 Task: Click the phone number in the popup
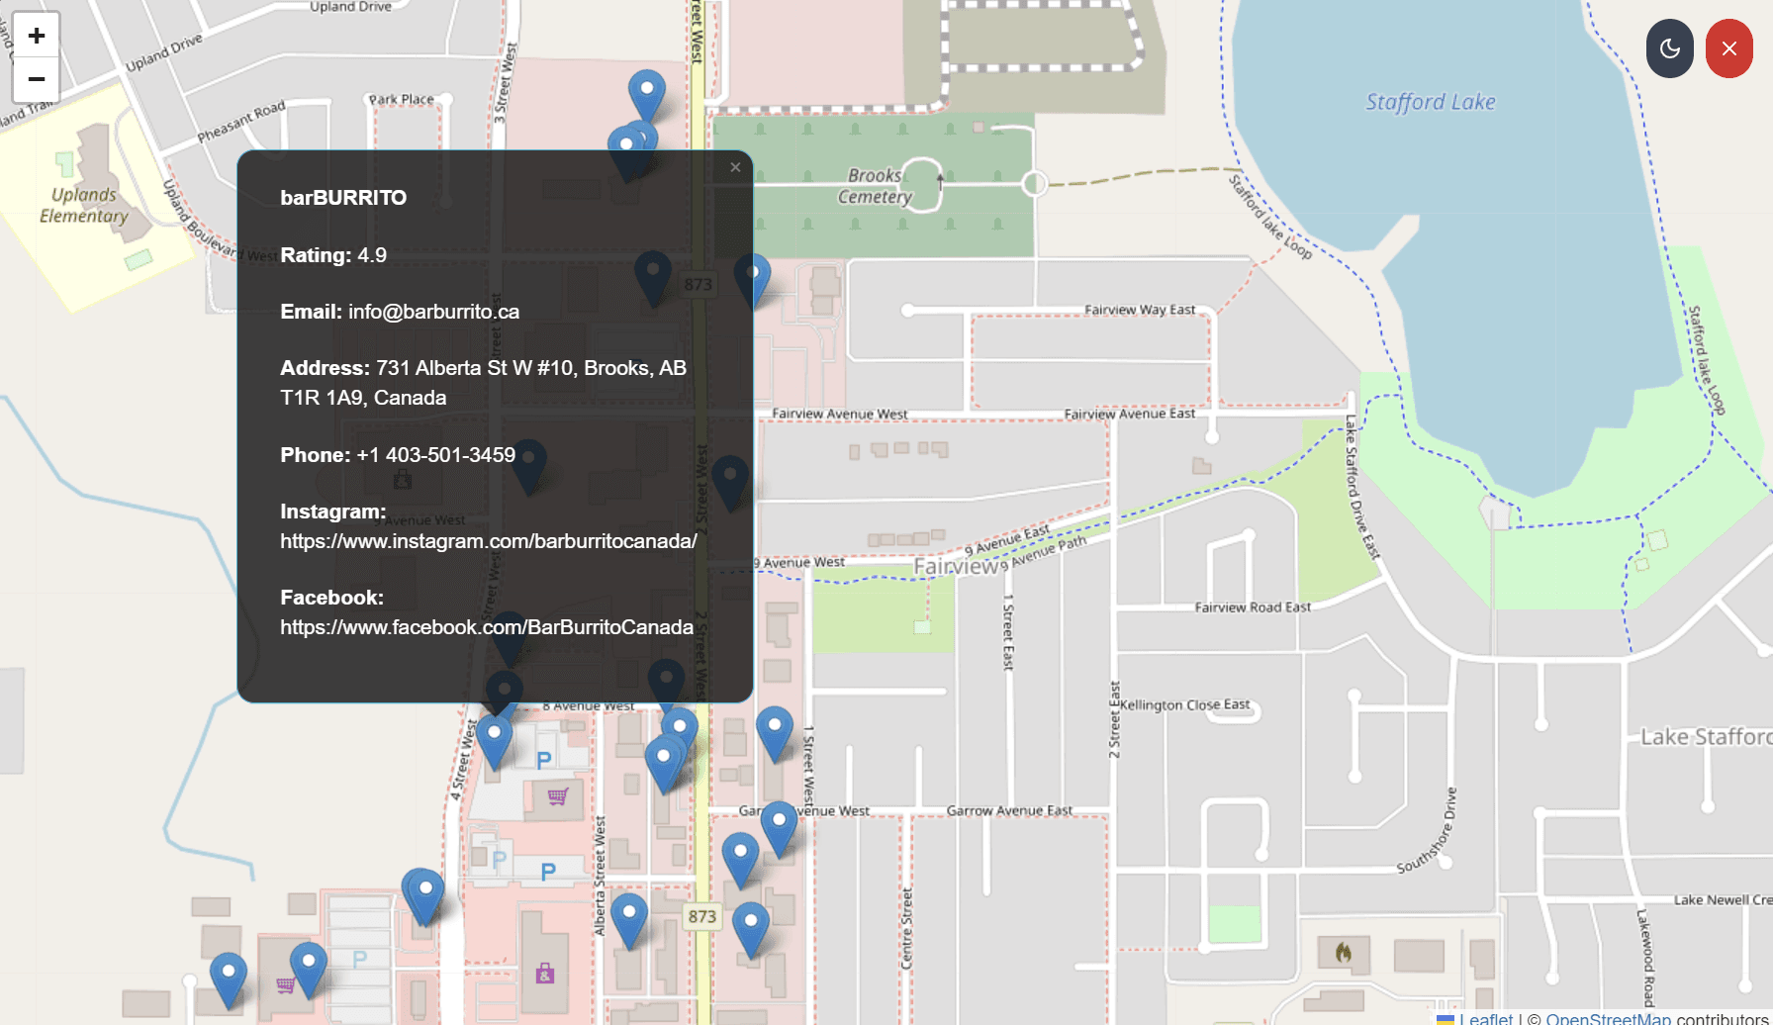click(x=435, y=455)
